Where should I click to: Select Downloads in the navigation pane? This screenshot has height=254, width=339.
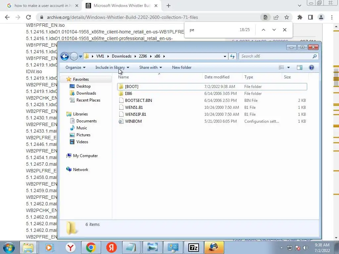tap(86, 93)
